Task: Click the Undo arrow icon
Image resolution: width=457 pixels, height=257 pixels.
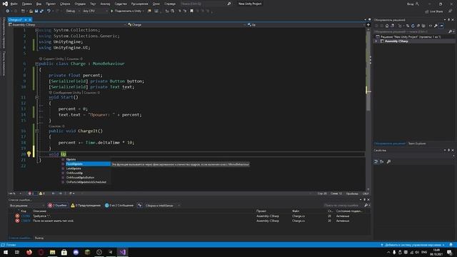Action: tap(49, 11)
